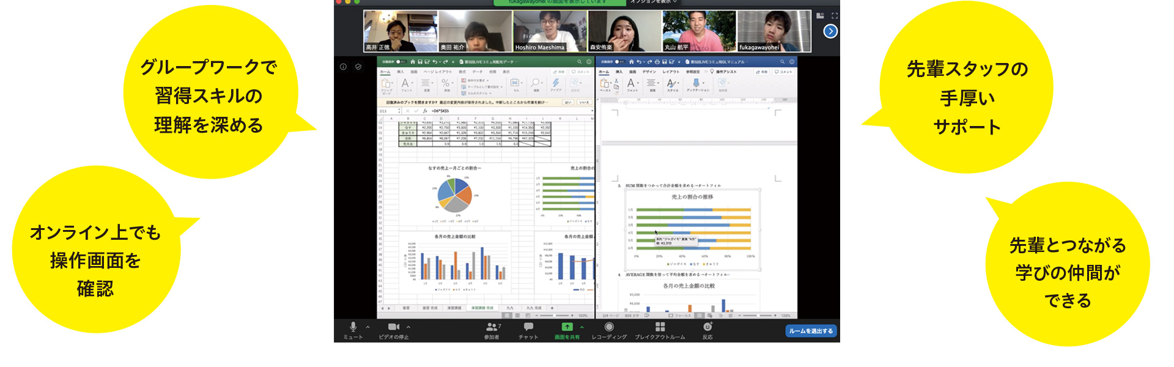Open search in the Excel title bar

[580, 62]
